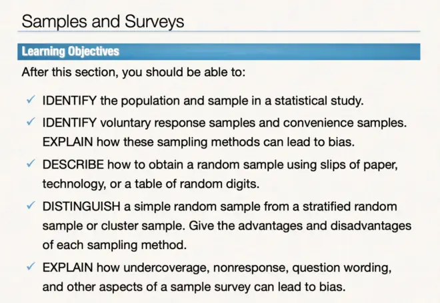Image resolution: width=440 pixels, height=303 pixels.
Task: Click the phrase statistical study
Action: click(x=319, y=101)
